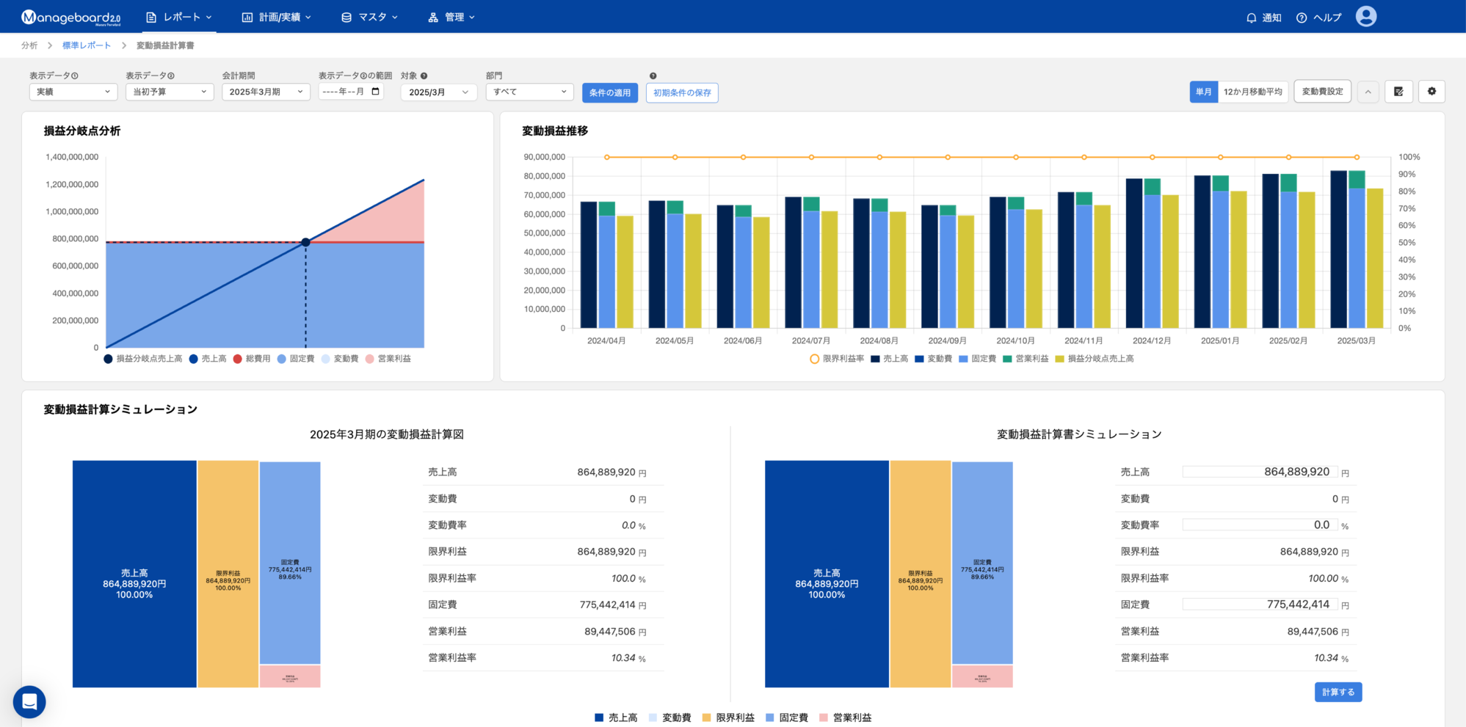
Task: Click the 売上高 simulation input field
Action: coord(1259,472)
